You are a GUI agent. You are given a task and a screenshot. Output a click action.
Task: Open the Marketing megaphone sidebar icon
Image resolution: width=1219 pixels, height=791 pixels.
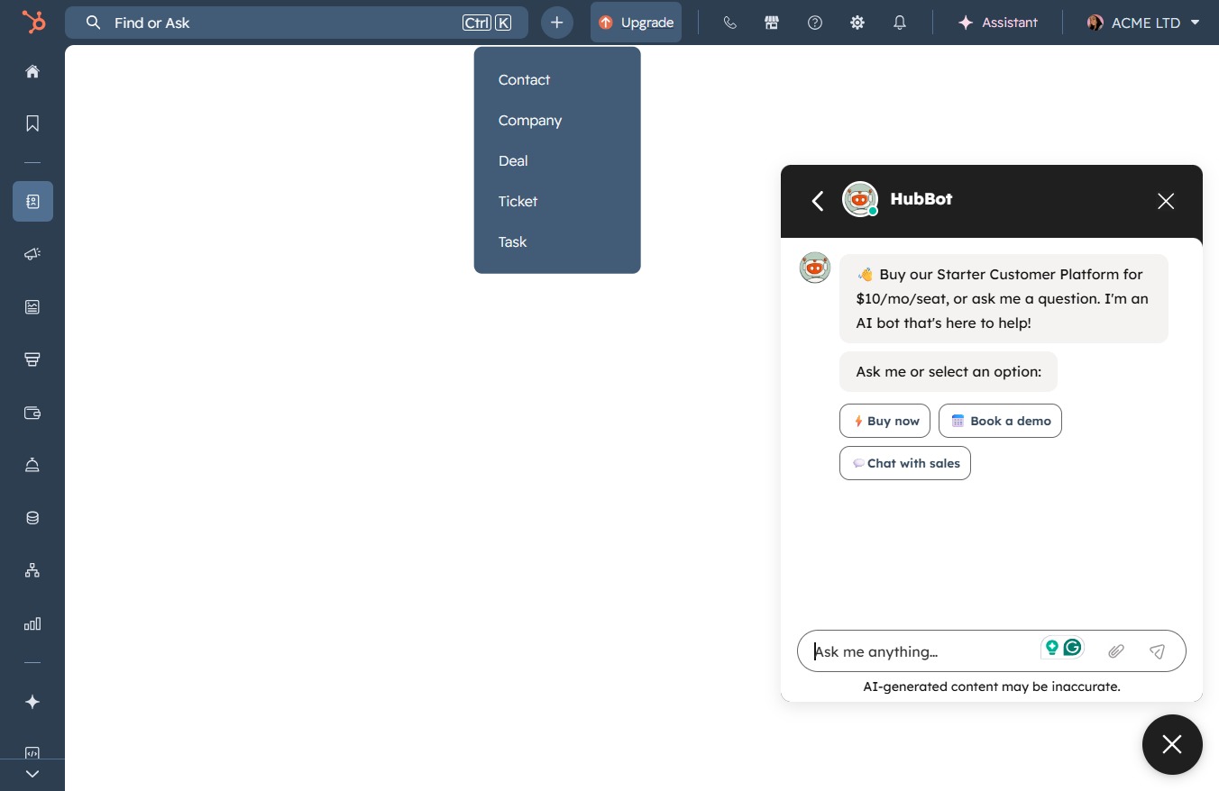click(32, 254)
